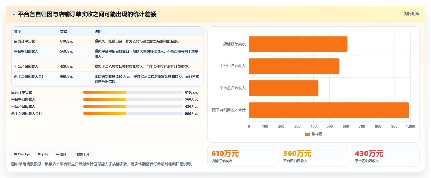Click the 平台甲归因收入 progress bar
431x178 pixels.
(x=133, y=99)
